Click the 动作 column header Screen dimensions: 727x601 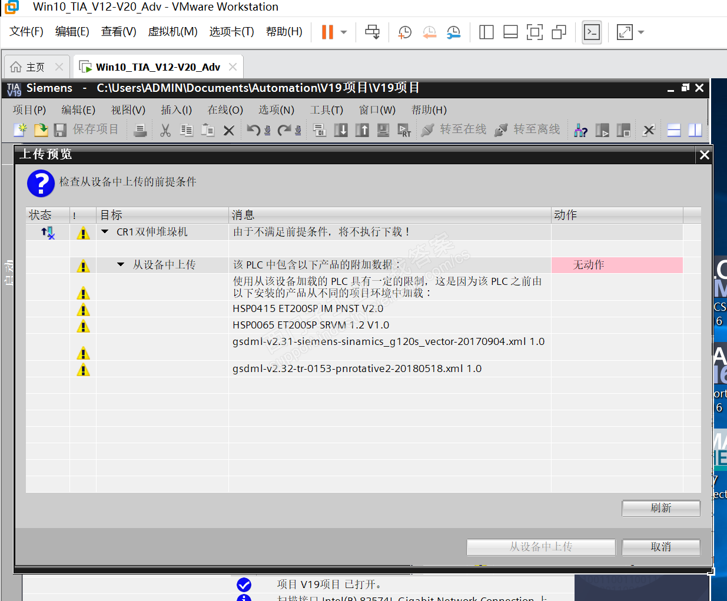pos(617,215)
